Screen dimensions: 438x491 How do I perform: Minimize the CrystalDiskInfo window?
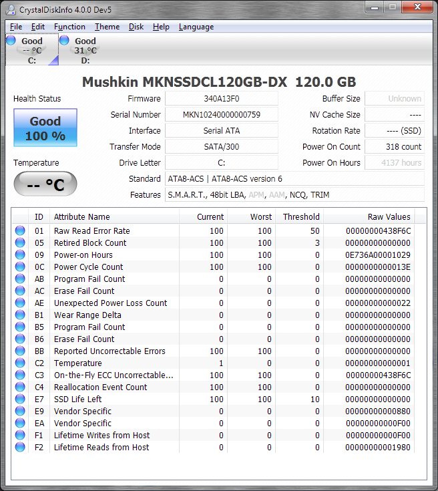(x=375, y=7)
